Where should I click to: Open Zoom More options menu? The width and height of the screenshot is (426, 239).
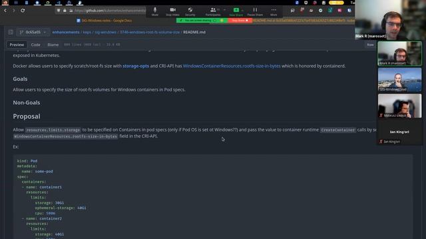pos(274,11)
